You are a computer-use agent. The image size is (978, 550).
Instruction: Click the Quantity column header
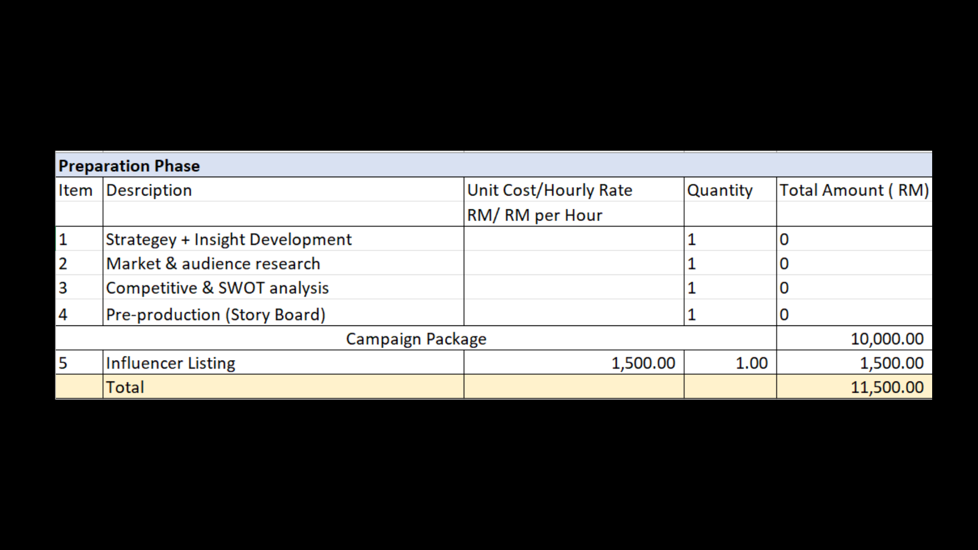[730, 189]
